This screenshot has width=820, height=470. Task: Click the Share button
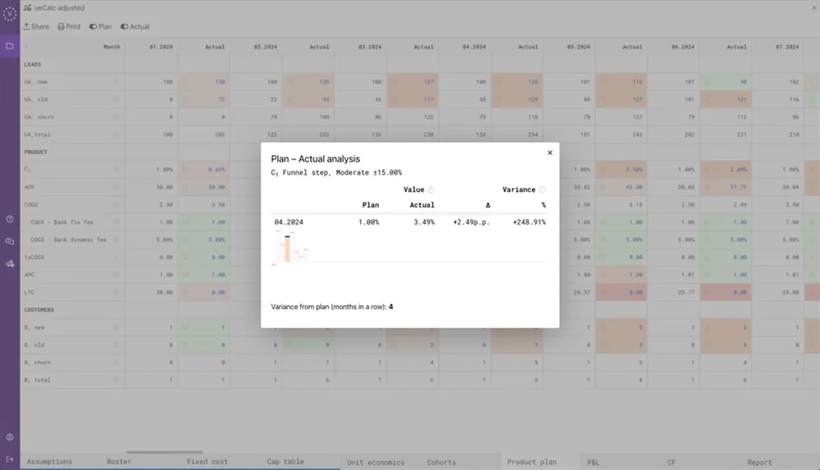(35, 27)
